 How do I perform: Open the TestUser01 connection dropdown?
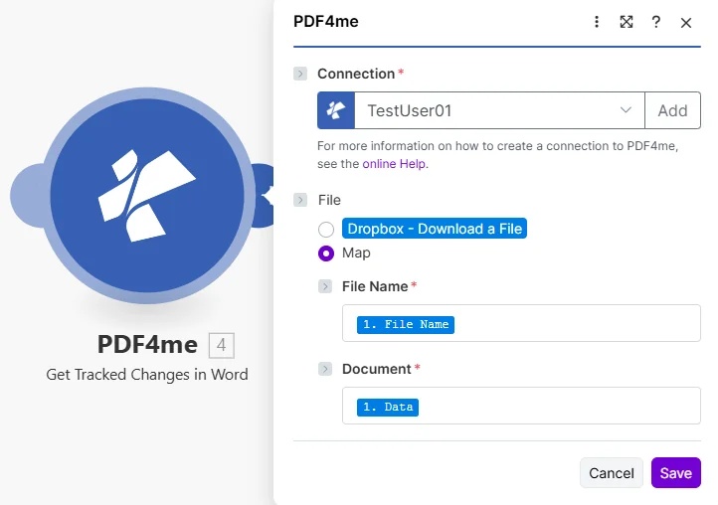499,110
